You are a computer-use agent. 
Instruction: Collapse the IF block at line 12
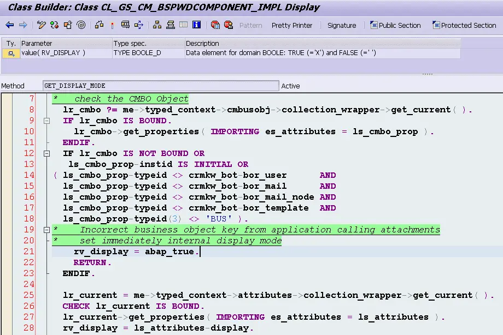47,153
